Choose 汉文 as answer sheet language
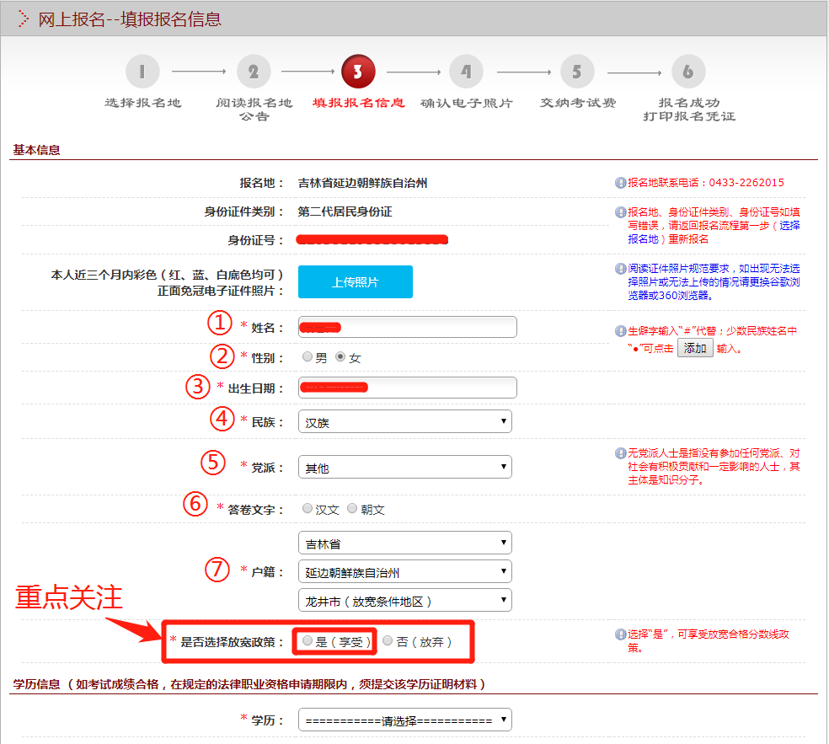829x744 pixels. click(308, 509)
